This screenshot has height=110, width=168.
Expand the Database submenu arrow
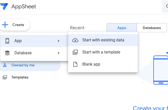(x=59, y=53)
